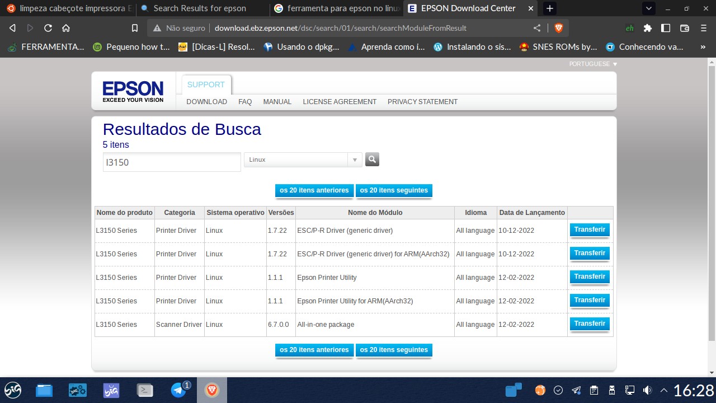Viewport: 716px width, 403px height.
Task: Click bottom 'os 20 itens anteriores' button
Action: tap(314, 350)
